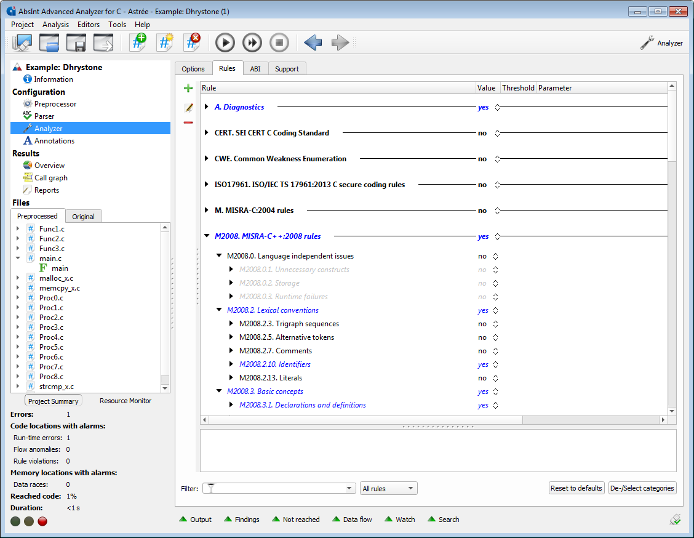This screenshot has height=538, width=694.
Task: Switch to the ABI tab
Action: [255, 68]
